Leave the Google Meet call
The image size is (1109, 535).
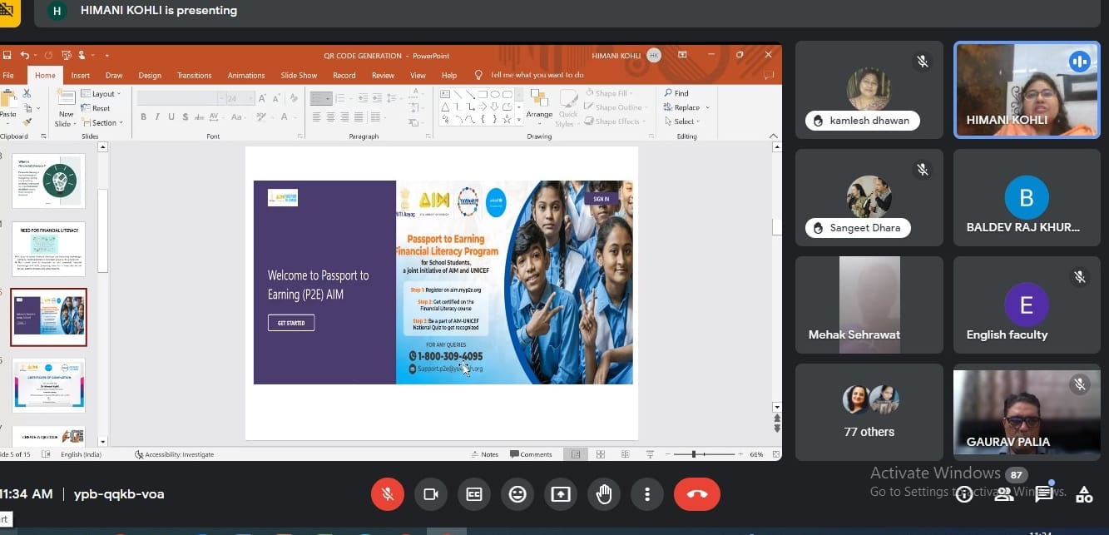click(697, 494)
